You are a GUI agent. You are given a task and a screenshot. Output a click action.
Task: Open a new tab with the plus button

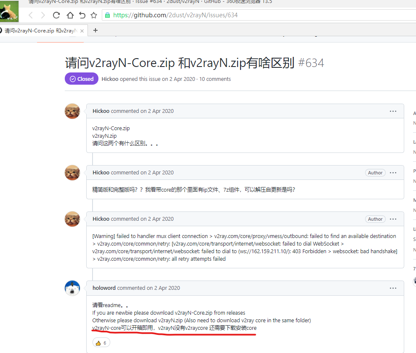[95, 30]
